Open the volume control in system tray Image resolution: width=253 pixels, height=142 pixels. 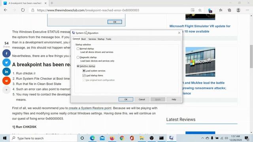click(x=227, y=138)
